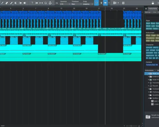Select the Line draw tool
Image resolution: width=159 pixels, height=127 pixels.
click(11, 3)
